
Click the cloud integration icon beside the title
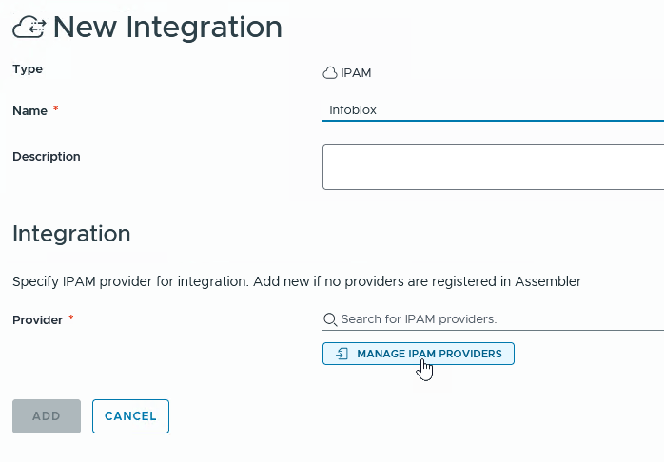(29, 29)
